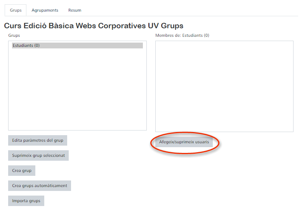Open the Resum tab

pyautogui.click(x=75, y=10)
